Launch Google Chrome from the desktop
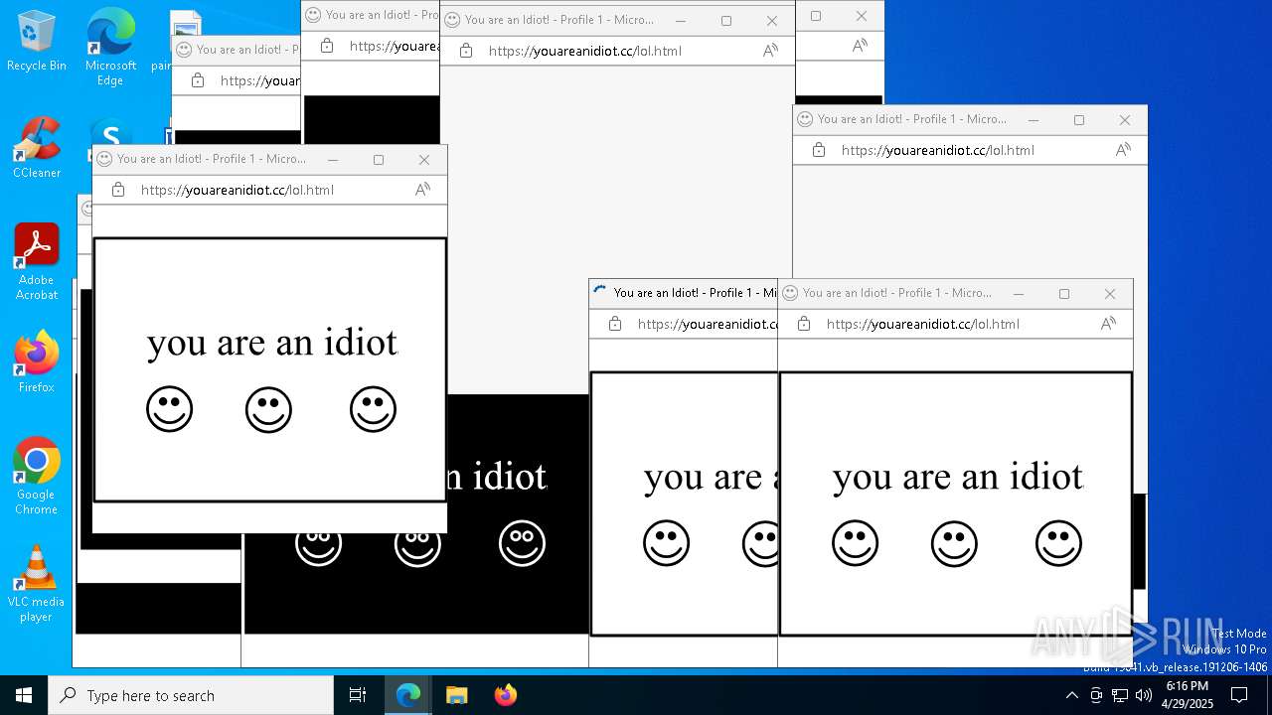Viewport: 1272px width, 715px height. [x=37, y=477]
